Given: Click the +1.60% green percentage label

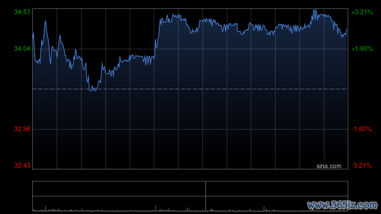Looking at the screenshot, I should coord(362,49).
